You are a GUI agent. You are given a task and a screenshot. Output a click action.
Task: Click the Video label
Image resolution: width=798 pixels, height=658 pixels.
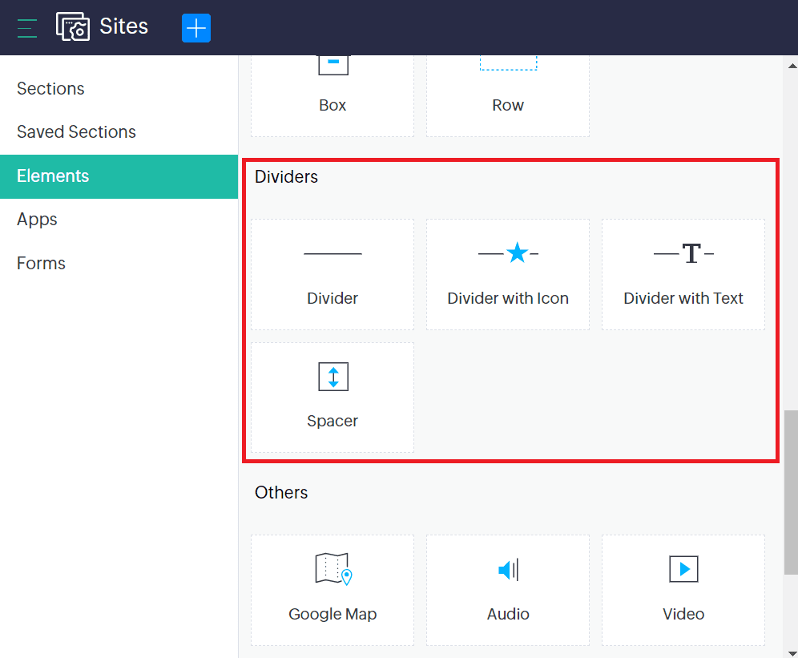click(x=683, y=614)
